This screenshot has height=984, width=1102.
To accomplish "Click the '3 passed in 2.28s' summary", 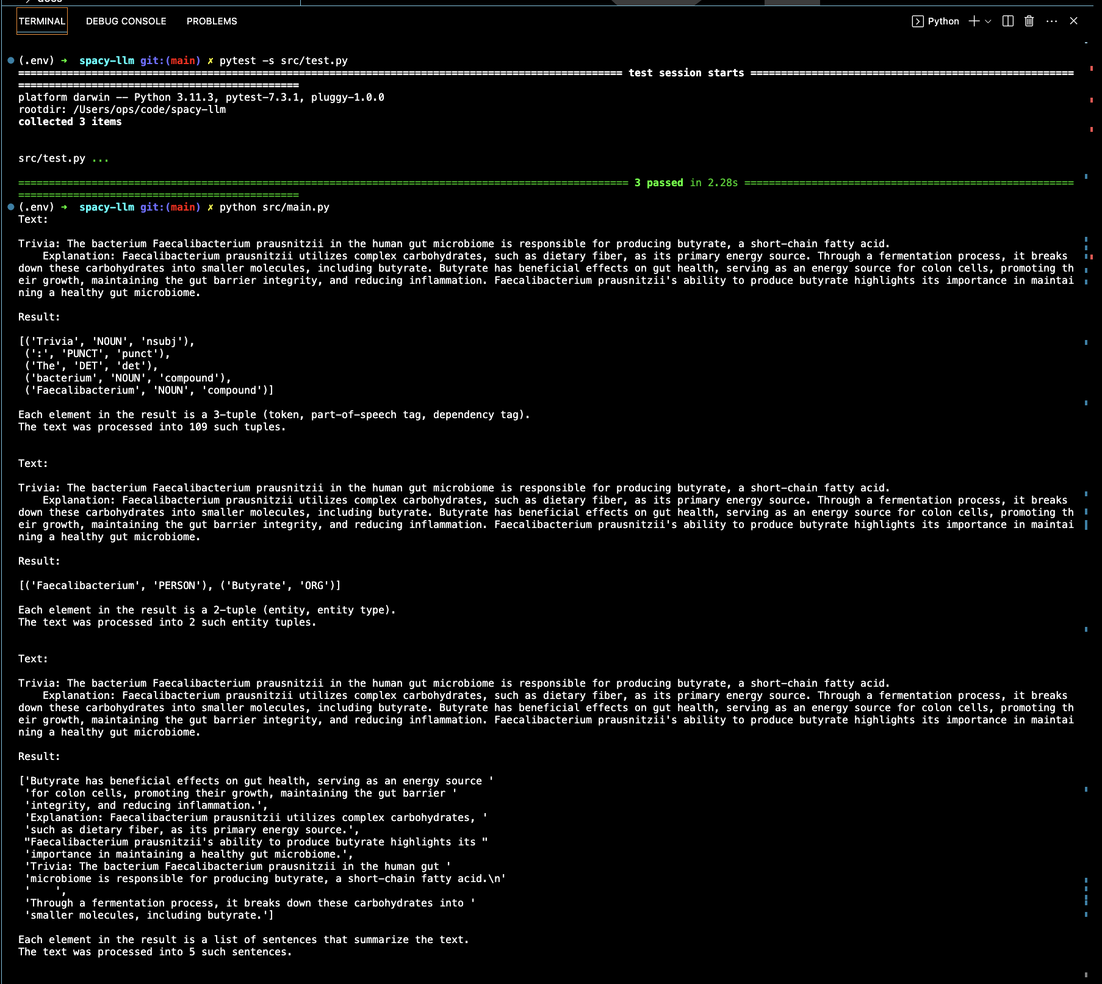I will click(686, 183).
